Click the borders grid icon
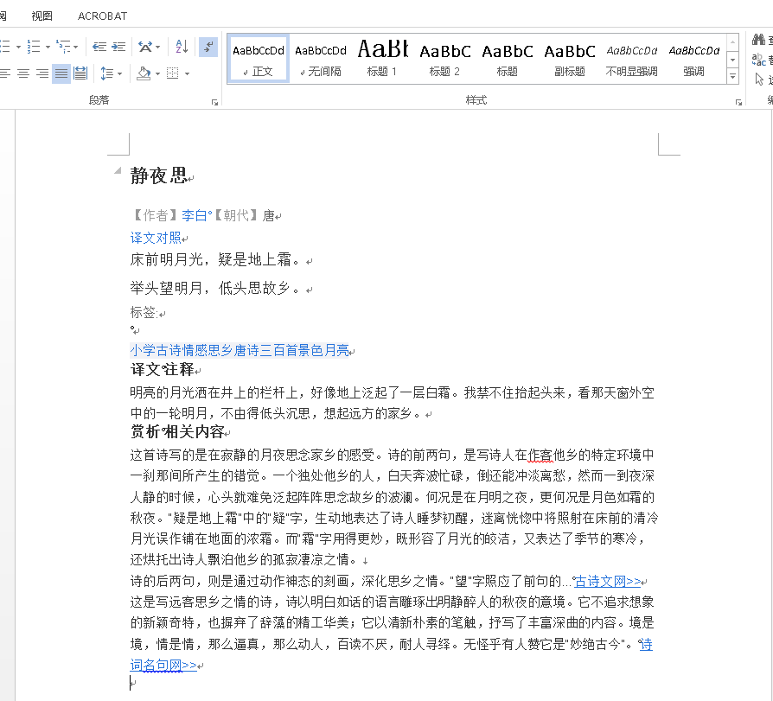This screenshot has height=701, width=773. click(173, 74)
